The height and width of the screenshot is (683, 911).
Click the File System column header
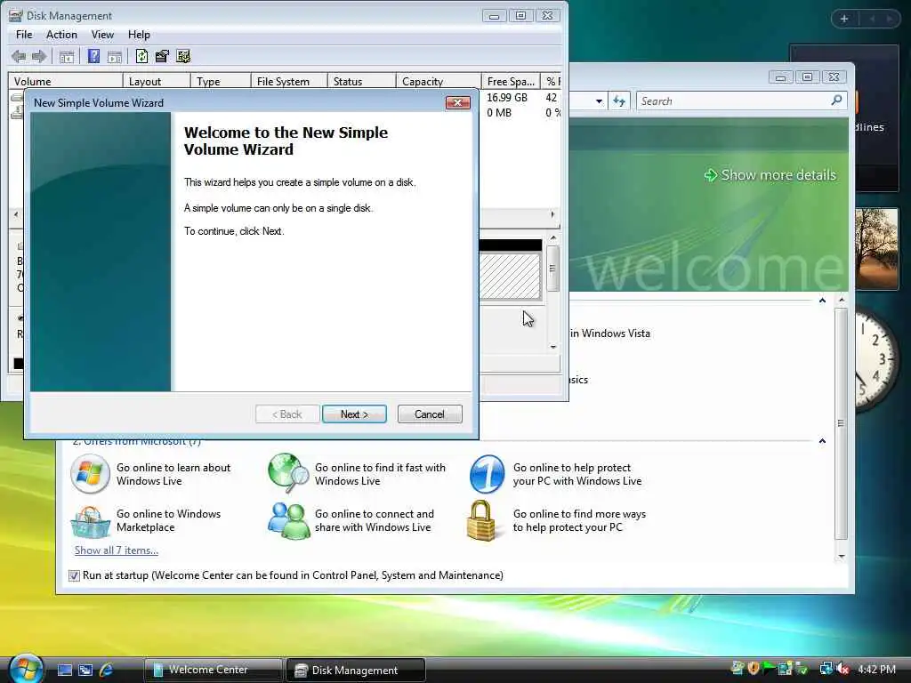coord(289,81)
